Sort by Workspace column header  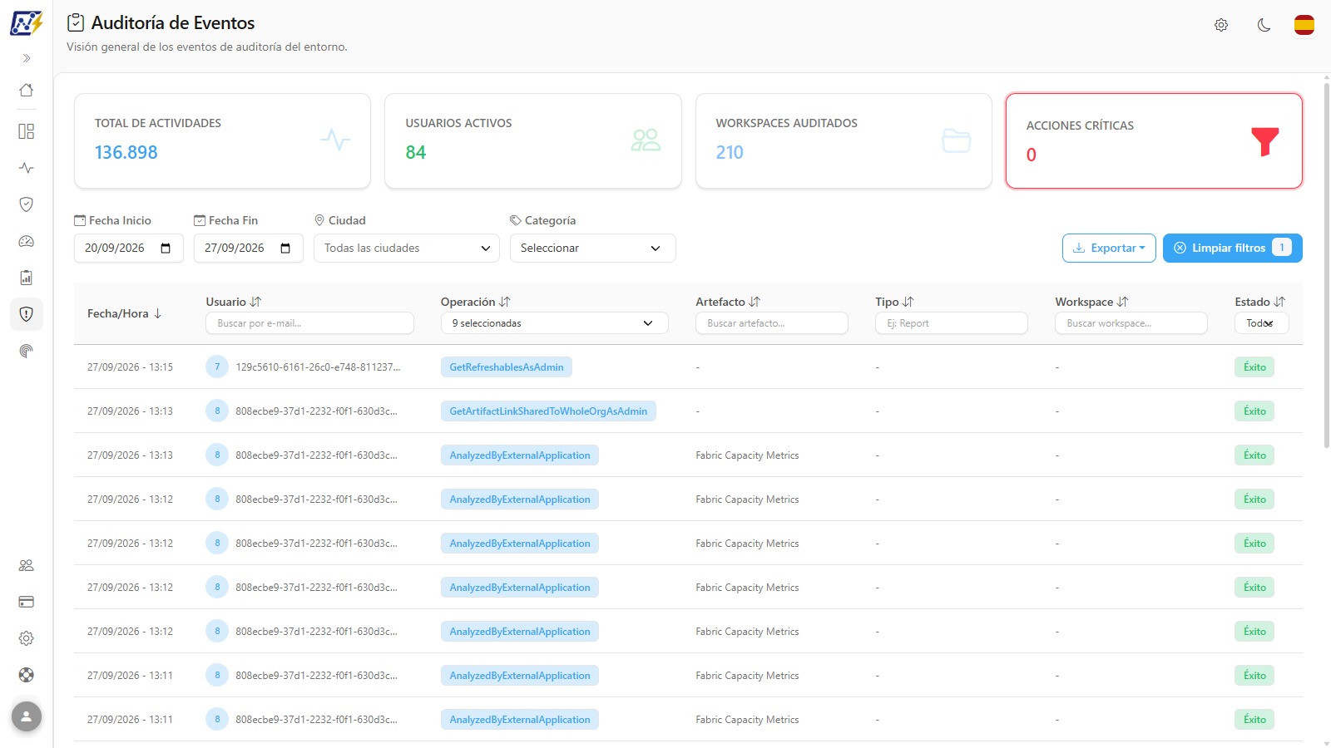(1091, 302)
